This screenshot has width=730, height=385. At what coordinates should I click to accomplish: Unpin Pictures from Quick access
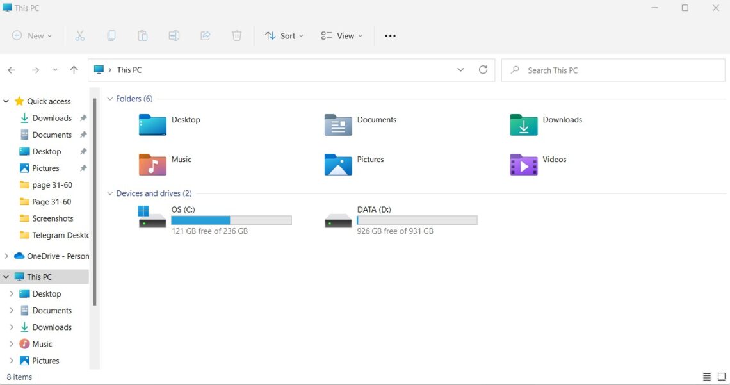click(83, 168)
